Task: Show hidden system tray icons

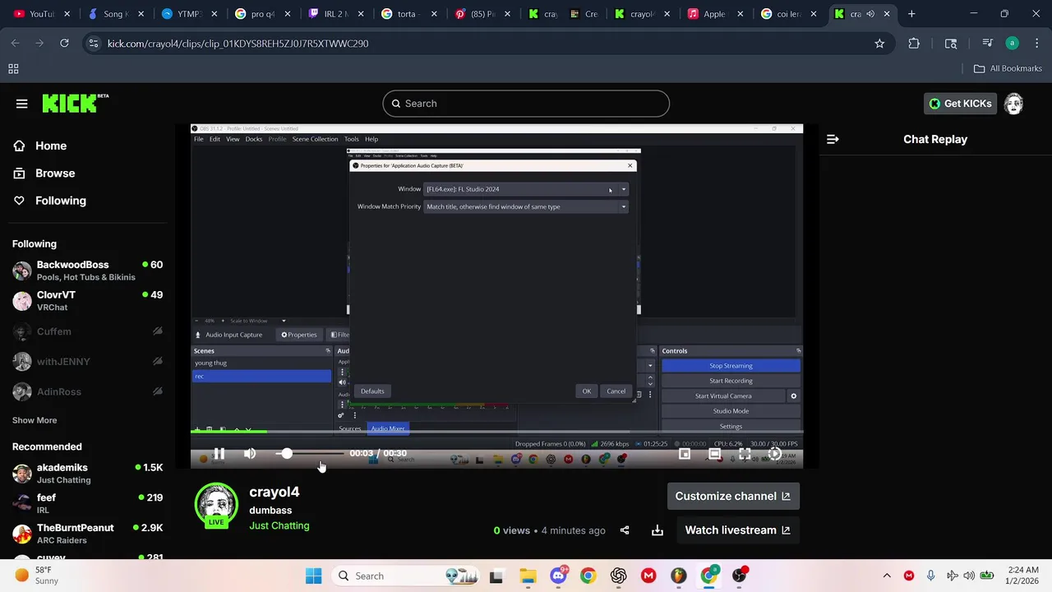Action: [x=887, y=576]
